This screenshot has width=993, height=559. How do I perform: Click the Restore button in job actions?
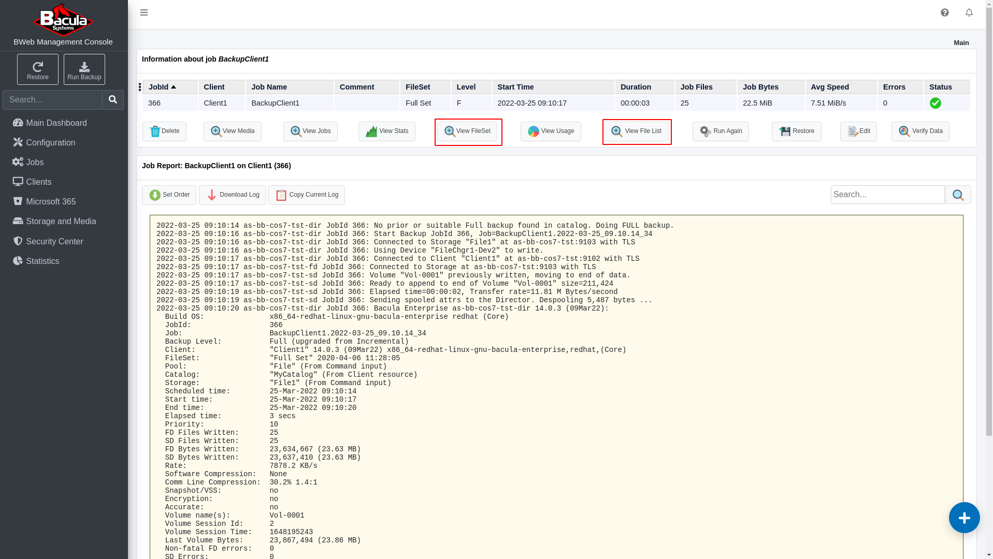coord(797,131)
